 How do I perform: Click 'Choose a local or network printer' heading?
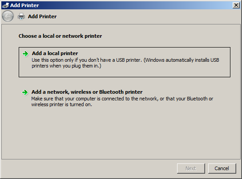click(x=60, y=36)
